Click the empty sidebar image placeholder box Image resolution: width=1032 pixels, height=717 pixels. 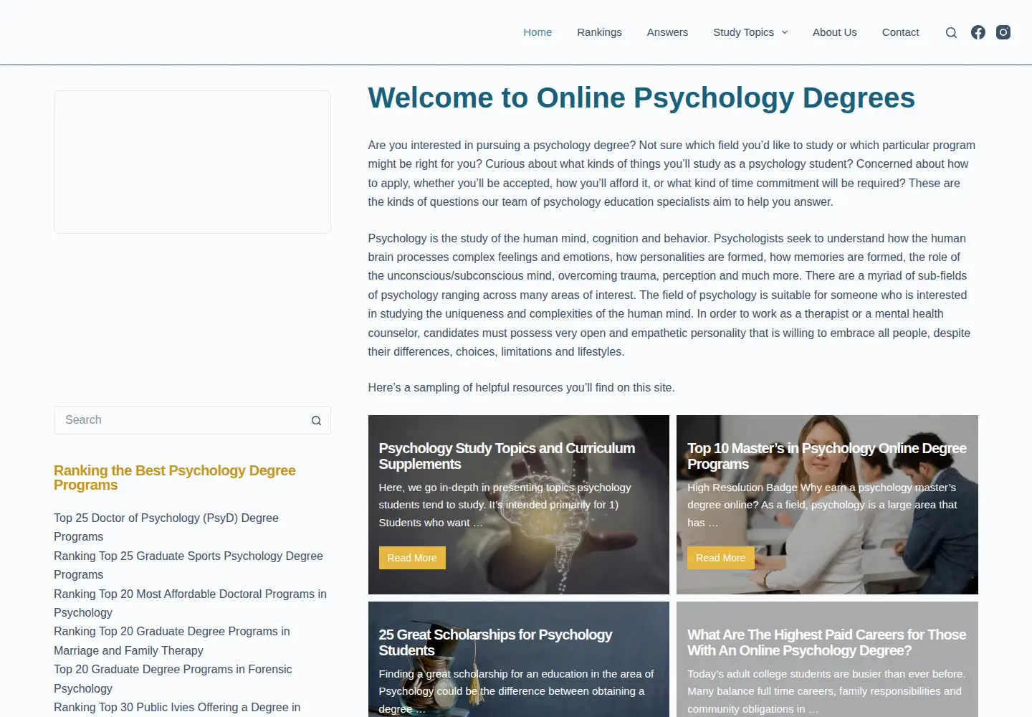pyautogui.click(x=192, y=162)
